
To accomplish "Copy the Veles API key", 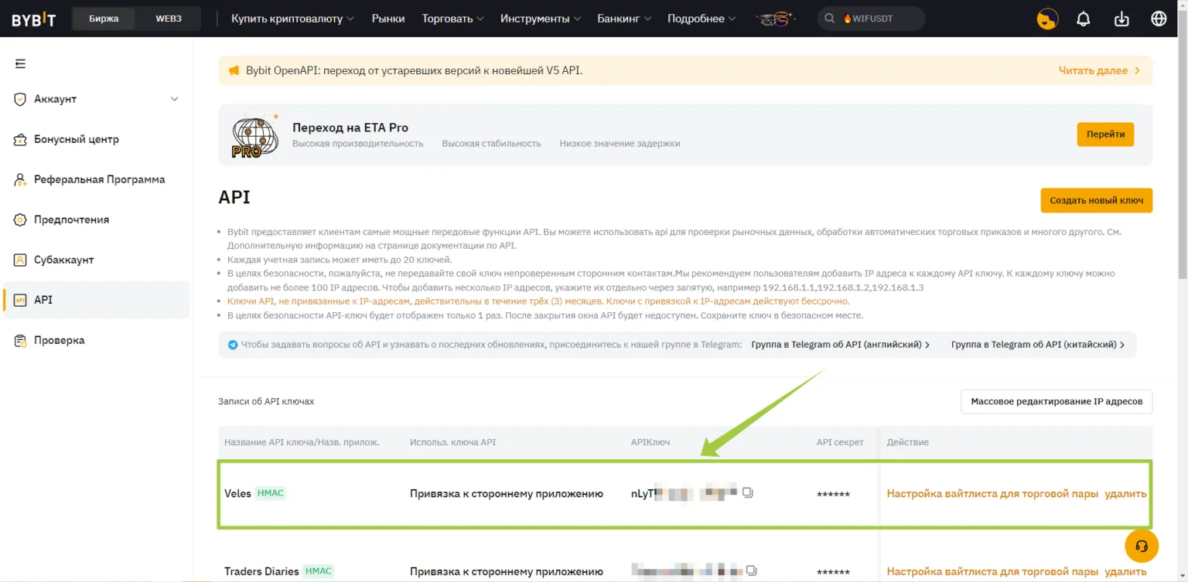I will 747,492.
